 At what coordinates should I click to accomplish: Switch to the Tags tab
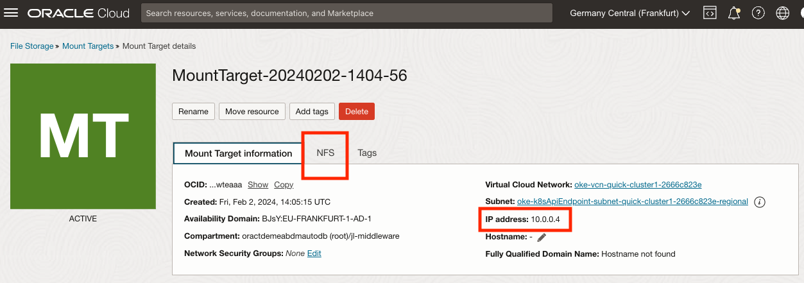(367, 153)
